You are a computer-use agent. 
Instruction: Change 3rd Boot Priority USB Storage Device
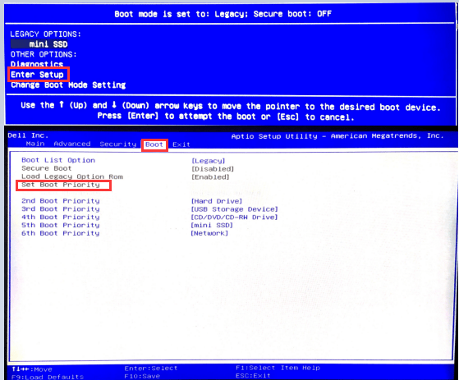point(234,209)
